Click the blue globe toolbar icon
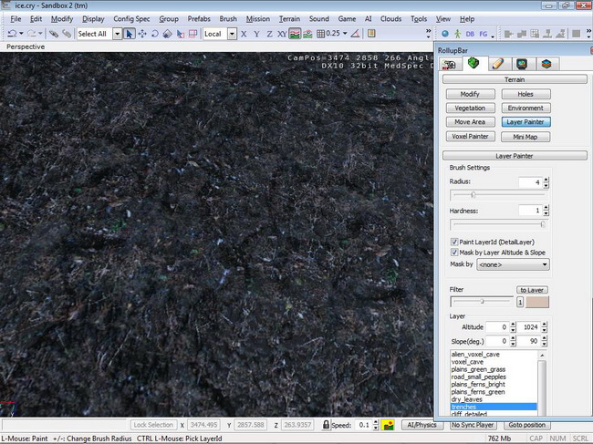This screenshot has height=444, width=593. click(x=445, y=34)
